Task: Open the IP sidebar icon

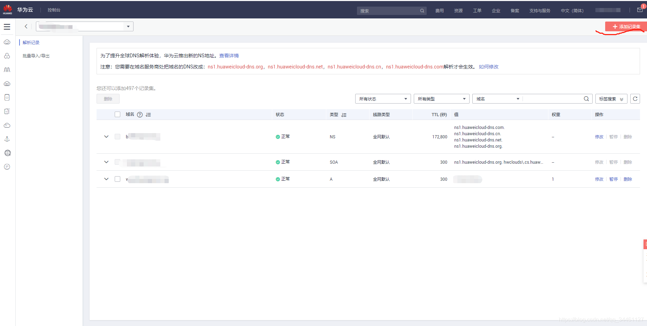Action: pyautogui.click(x=7, y=167)
